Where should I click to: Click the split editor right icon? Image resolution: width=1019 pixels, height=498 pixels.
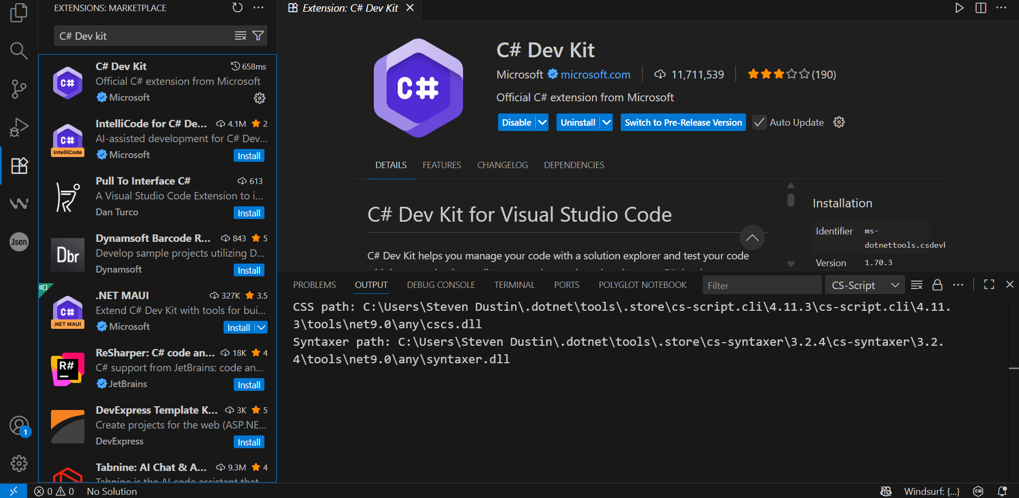pos(981,8)
